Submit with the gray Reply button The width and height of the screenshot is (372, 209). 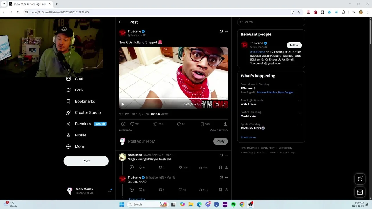[221, 141]
